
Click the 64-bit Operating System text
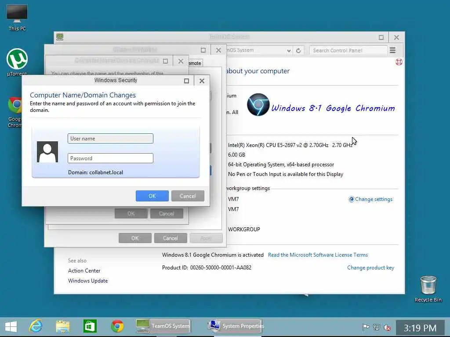tap(281, 165)
